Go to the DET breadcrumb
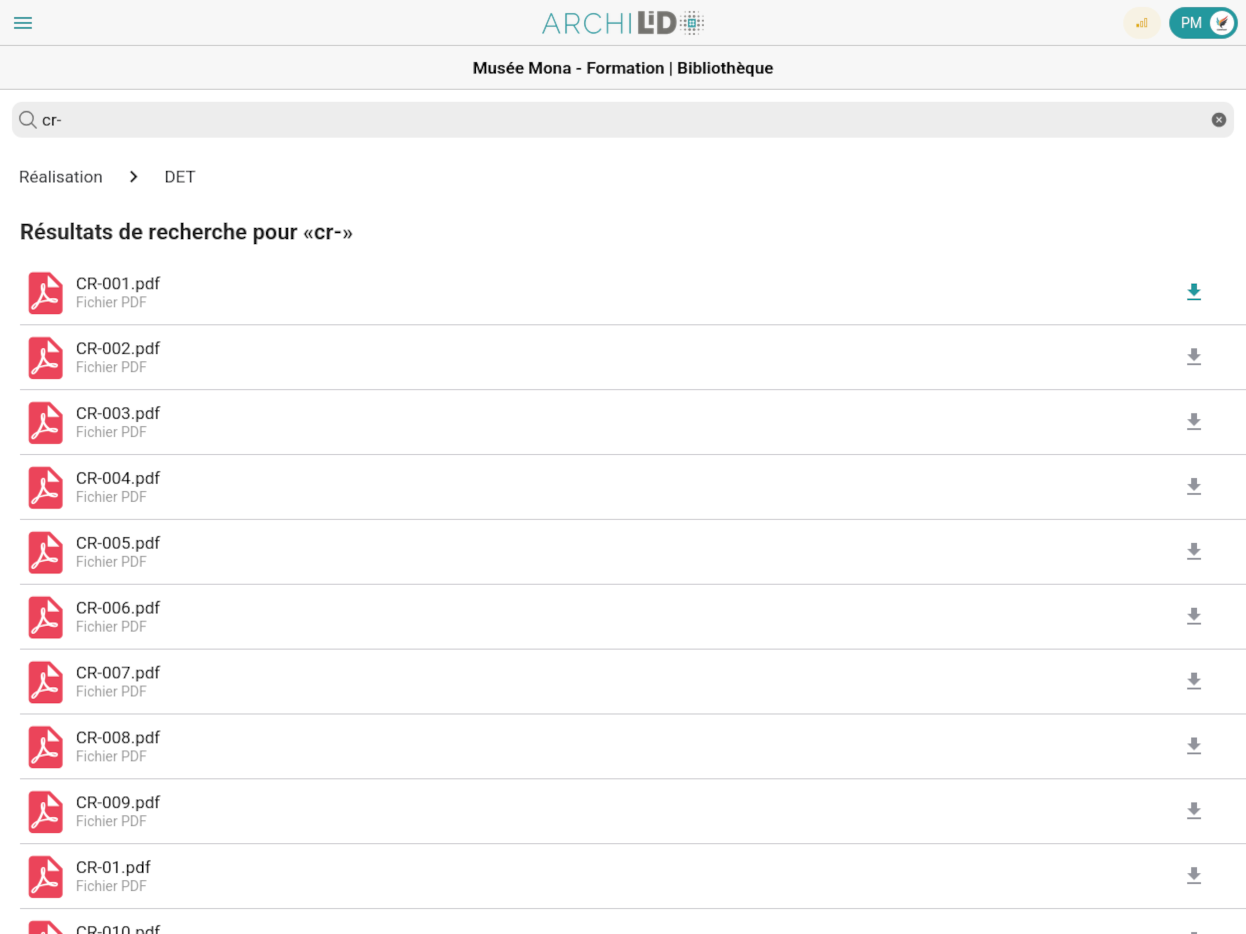Image resolution: width=1246 pixels, height=934 pixels. tap(180, 177)
